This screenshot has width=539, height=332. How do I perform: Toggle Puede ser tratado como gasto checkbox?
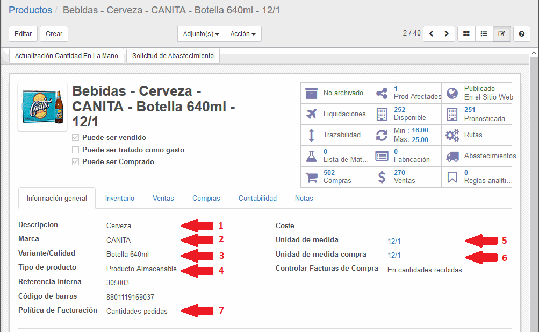coord(75,150)
